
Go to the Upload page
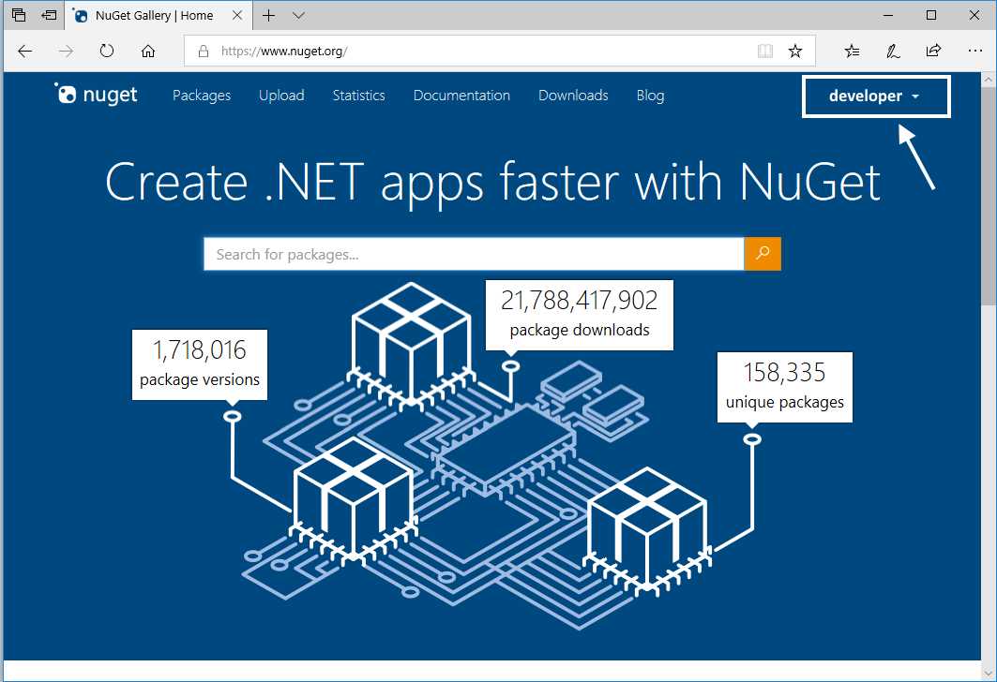click(281, 96)
